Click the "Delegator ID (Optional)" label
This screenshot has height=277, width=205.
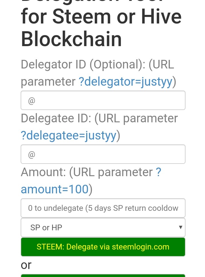83,64
